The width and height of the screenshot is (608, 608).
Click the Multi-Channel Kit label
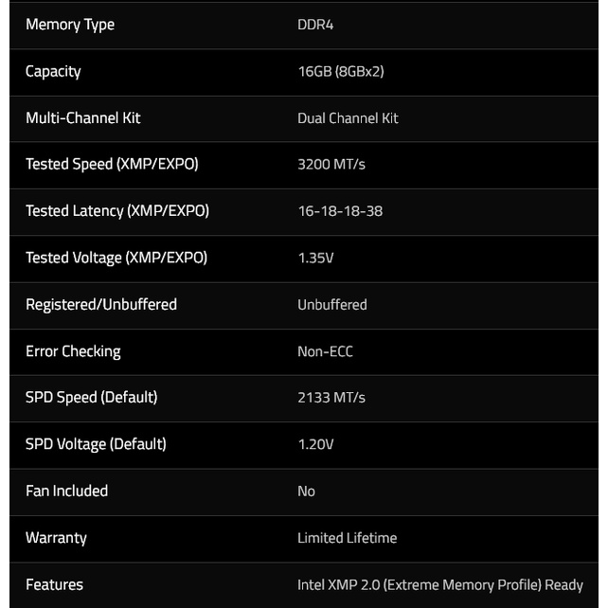(83, 118)
